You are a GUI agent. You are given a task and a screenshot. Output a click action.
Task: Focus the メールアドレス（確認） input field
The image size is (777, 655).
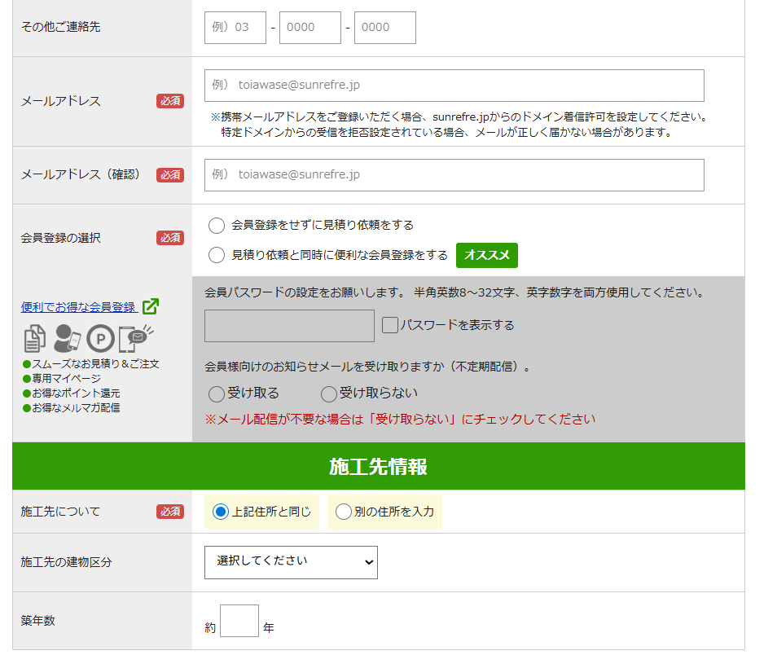(454, 175)
